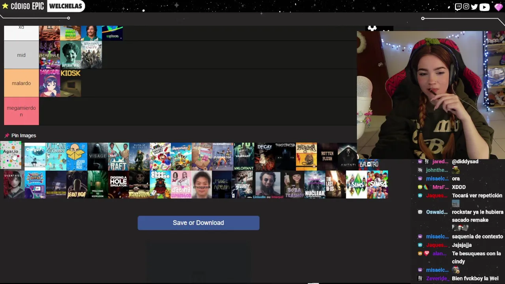Click the Raft game tile
This screenshot has height=284, width=505.
click(x=118, y=157)
